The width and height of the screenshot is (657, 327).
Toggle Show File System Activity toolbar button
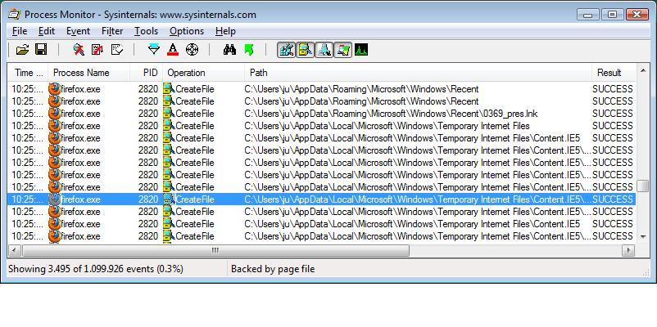[x=305, y=50]
